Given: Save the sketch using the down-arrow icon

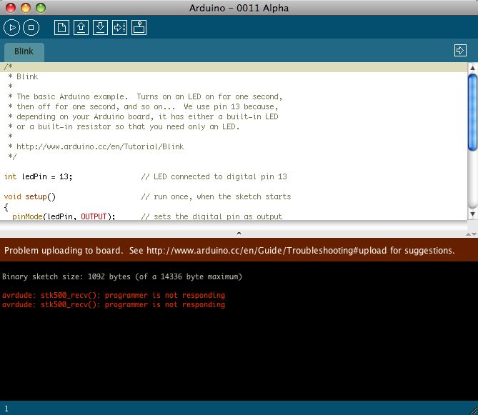Looking at the screenshot, I should [101, 28].
